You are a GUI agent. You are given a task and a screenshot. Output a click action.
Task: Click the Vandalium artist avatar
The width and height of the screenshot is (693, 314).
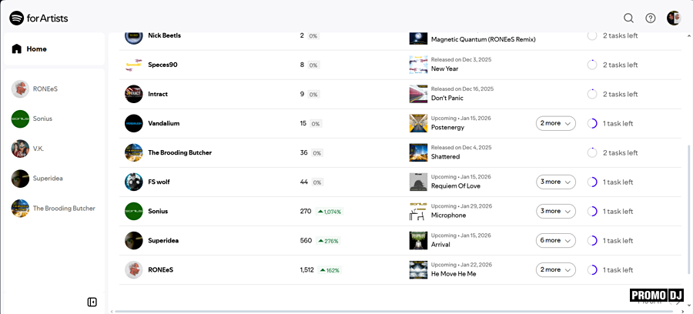pos(134,123)
